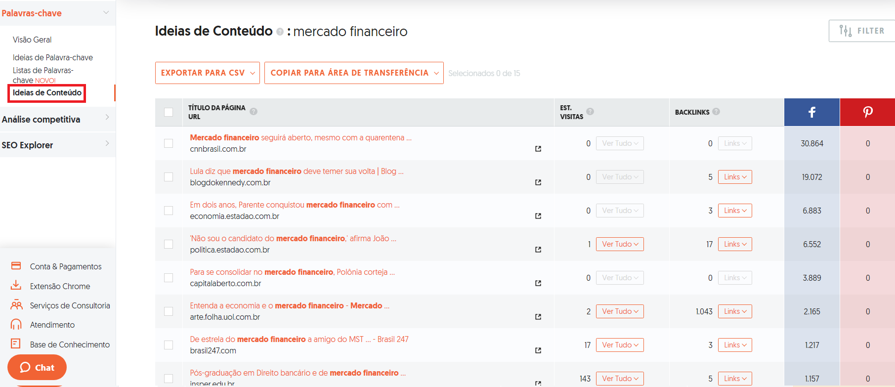The image size is (895, 387).
Task: Check the capitalaberto.com.br row checkbox
Action: (169, 278)
